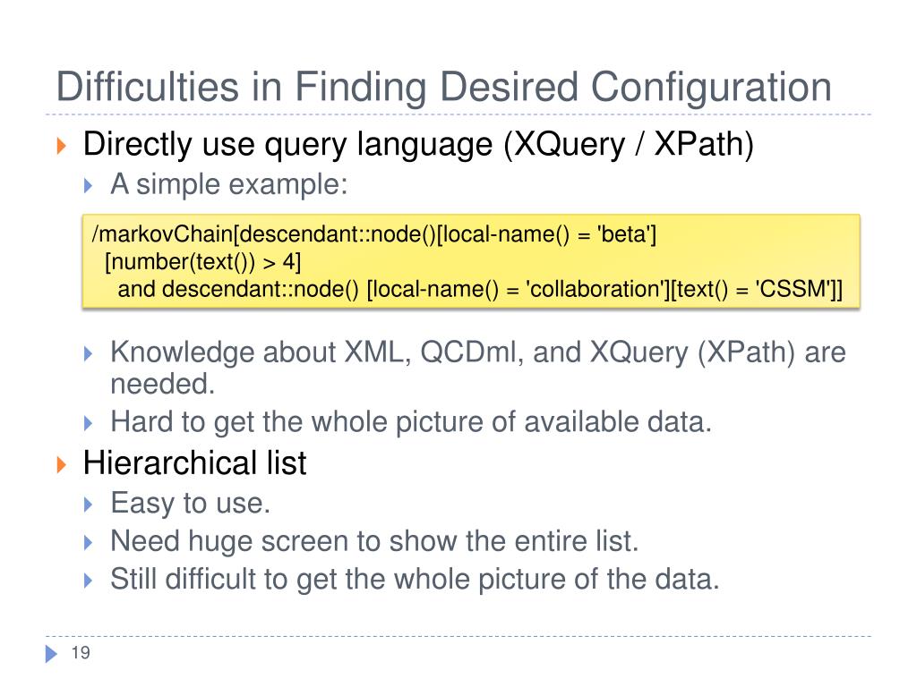The width and height of the screenshot is (917, 687).
Task: Click the orange arrow before Directly use query language
Action: coord(62,146)
